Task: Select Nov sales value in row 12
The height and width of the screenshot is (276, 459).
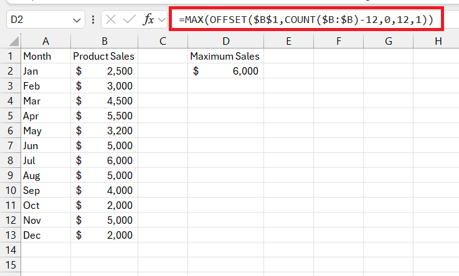Action: (x=104, y=220)
